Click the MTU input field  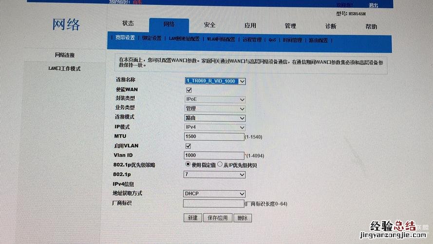tap(214, 137)
